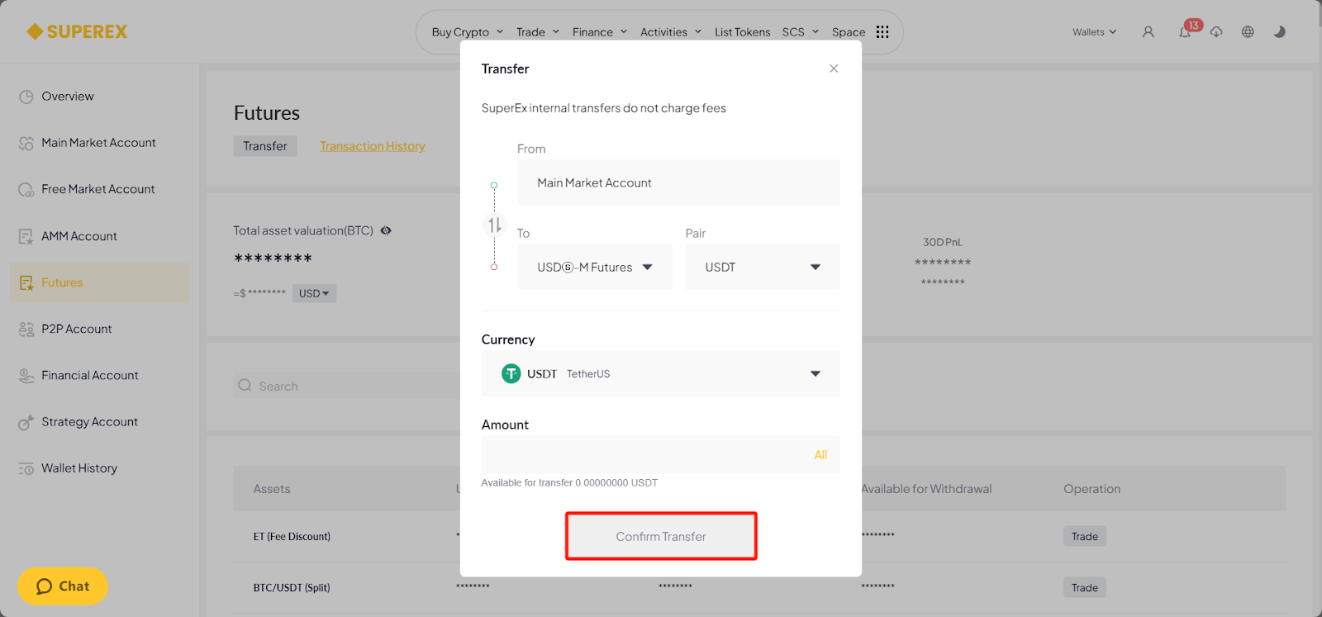The height and width of the screenshot is (617, 1322).
Task: Click the Amount input field
Action: click(x=644, y=454)
